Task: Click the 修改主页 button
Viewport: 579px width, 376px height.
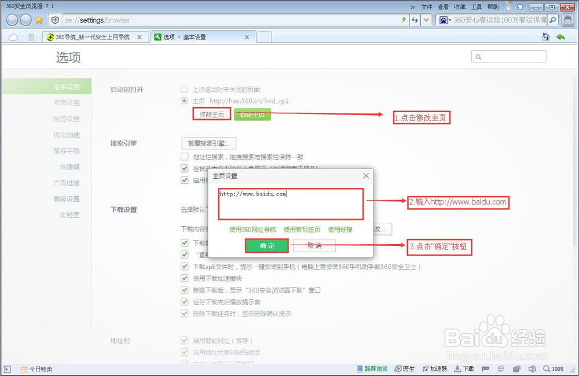Action: click(211, 115)
